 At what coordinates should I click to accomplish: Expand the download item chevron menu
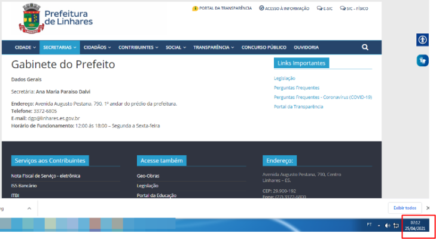pos(29,208)
